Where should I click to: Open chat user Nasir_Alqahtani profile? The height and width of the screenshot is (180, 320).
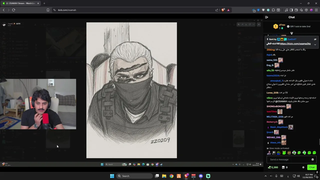279,127
